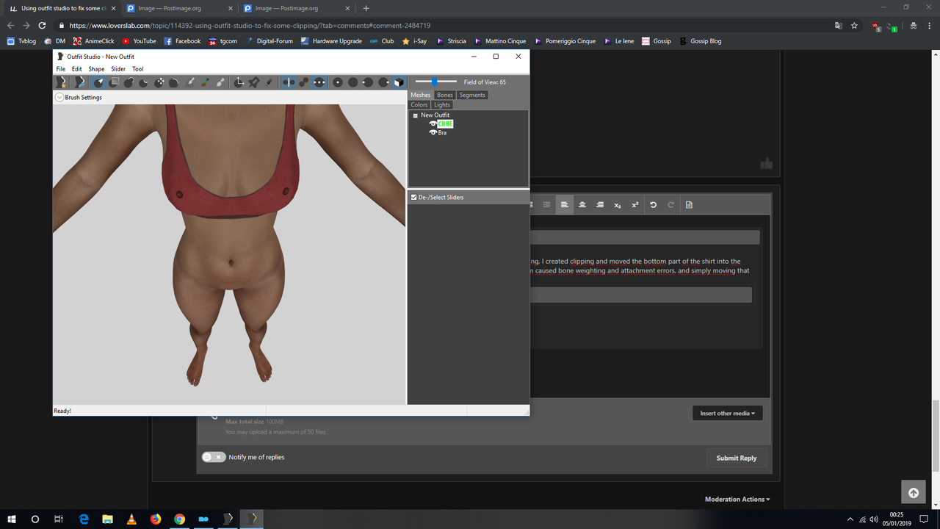Click the subscript icon in reply editor

[x=618, y=205]
